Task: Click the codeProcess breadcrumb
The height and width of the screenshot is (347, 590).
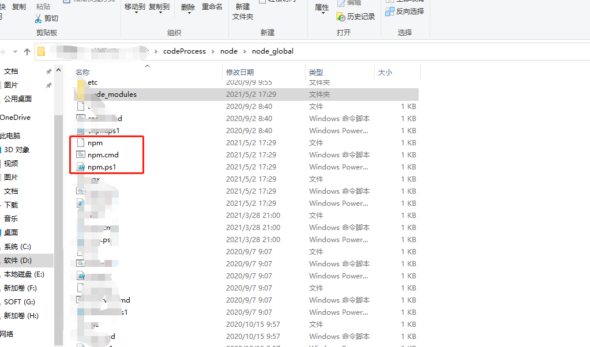Action: click(185, 51)
